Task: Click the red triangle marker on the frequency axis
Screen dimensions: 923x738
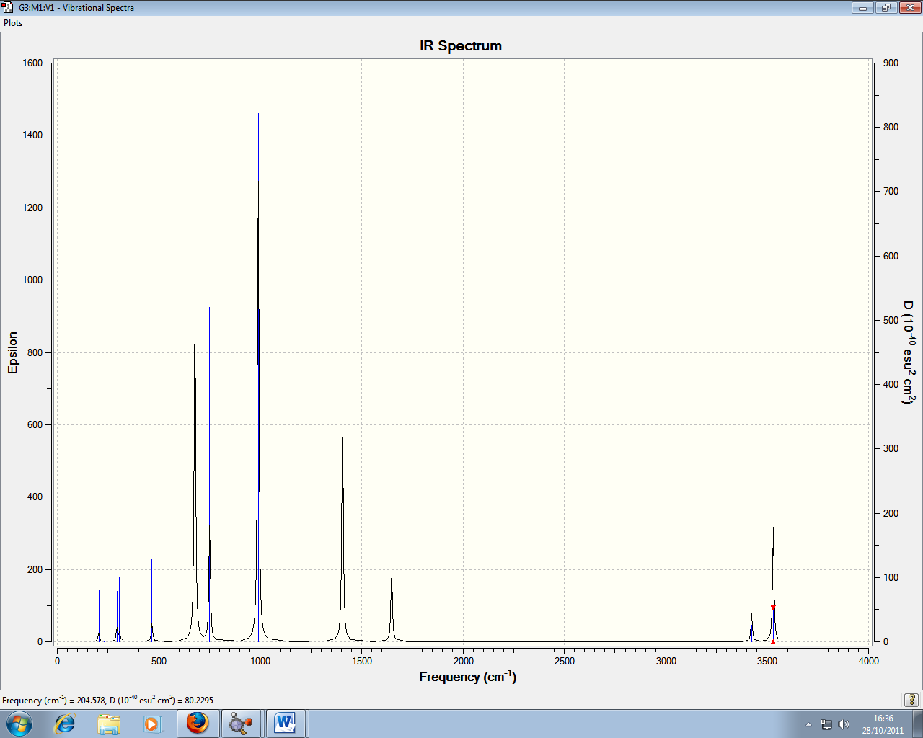Action: click(773, 641)
